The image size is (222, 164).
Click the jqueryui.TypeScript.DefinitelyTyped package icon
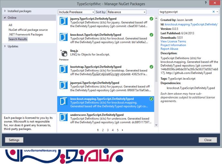(64, 85)
